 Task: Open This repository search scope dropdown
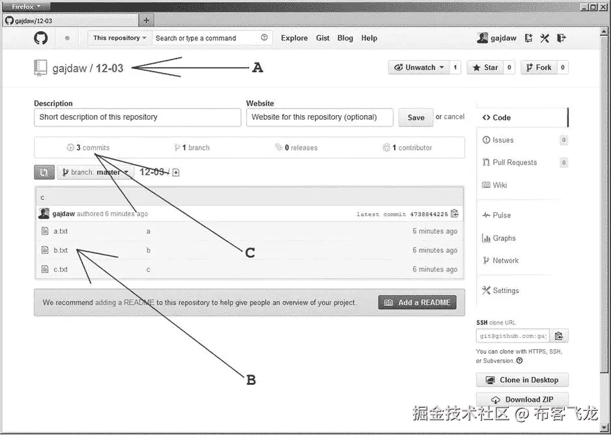(120, 38)
